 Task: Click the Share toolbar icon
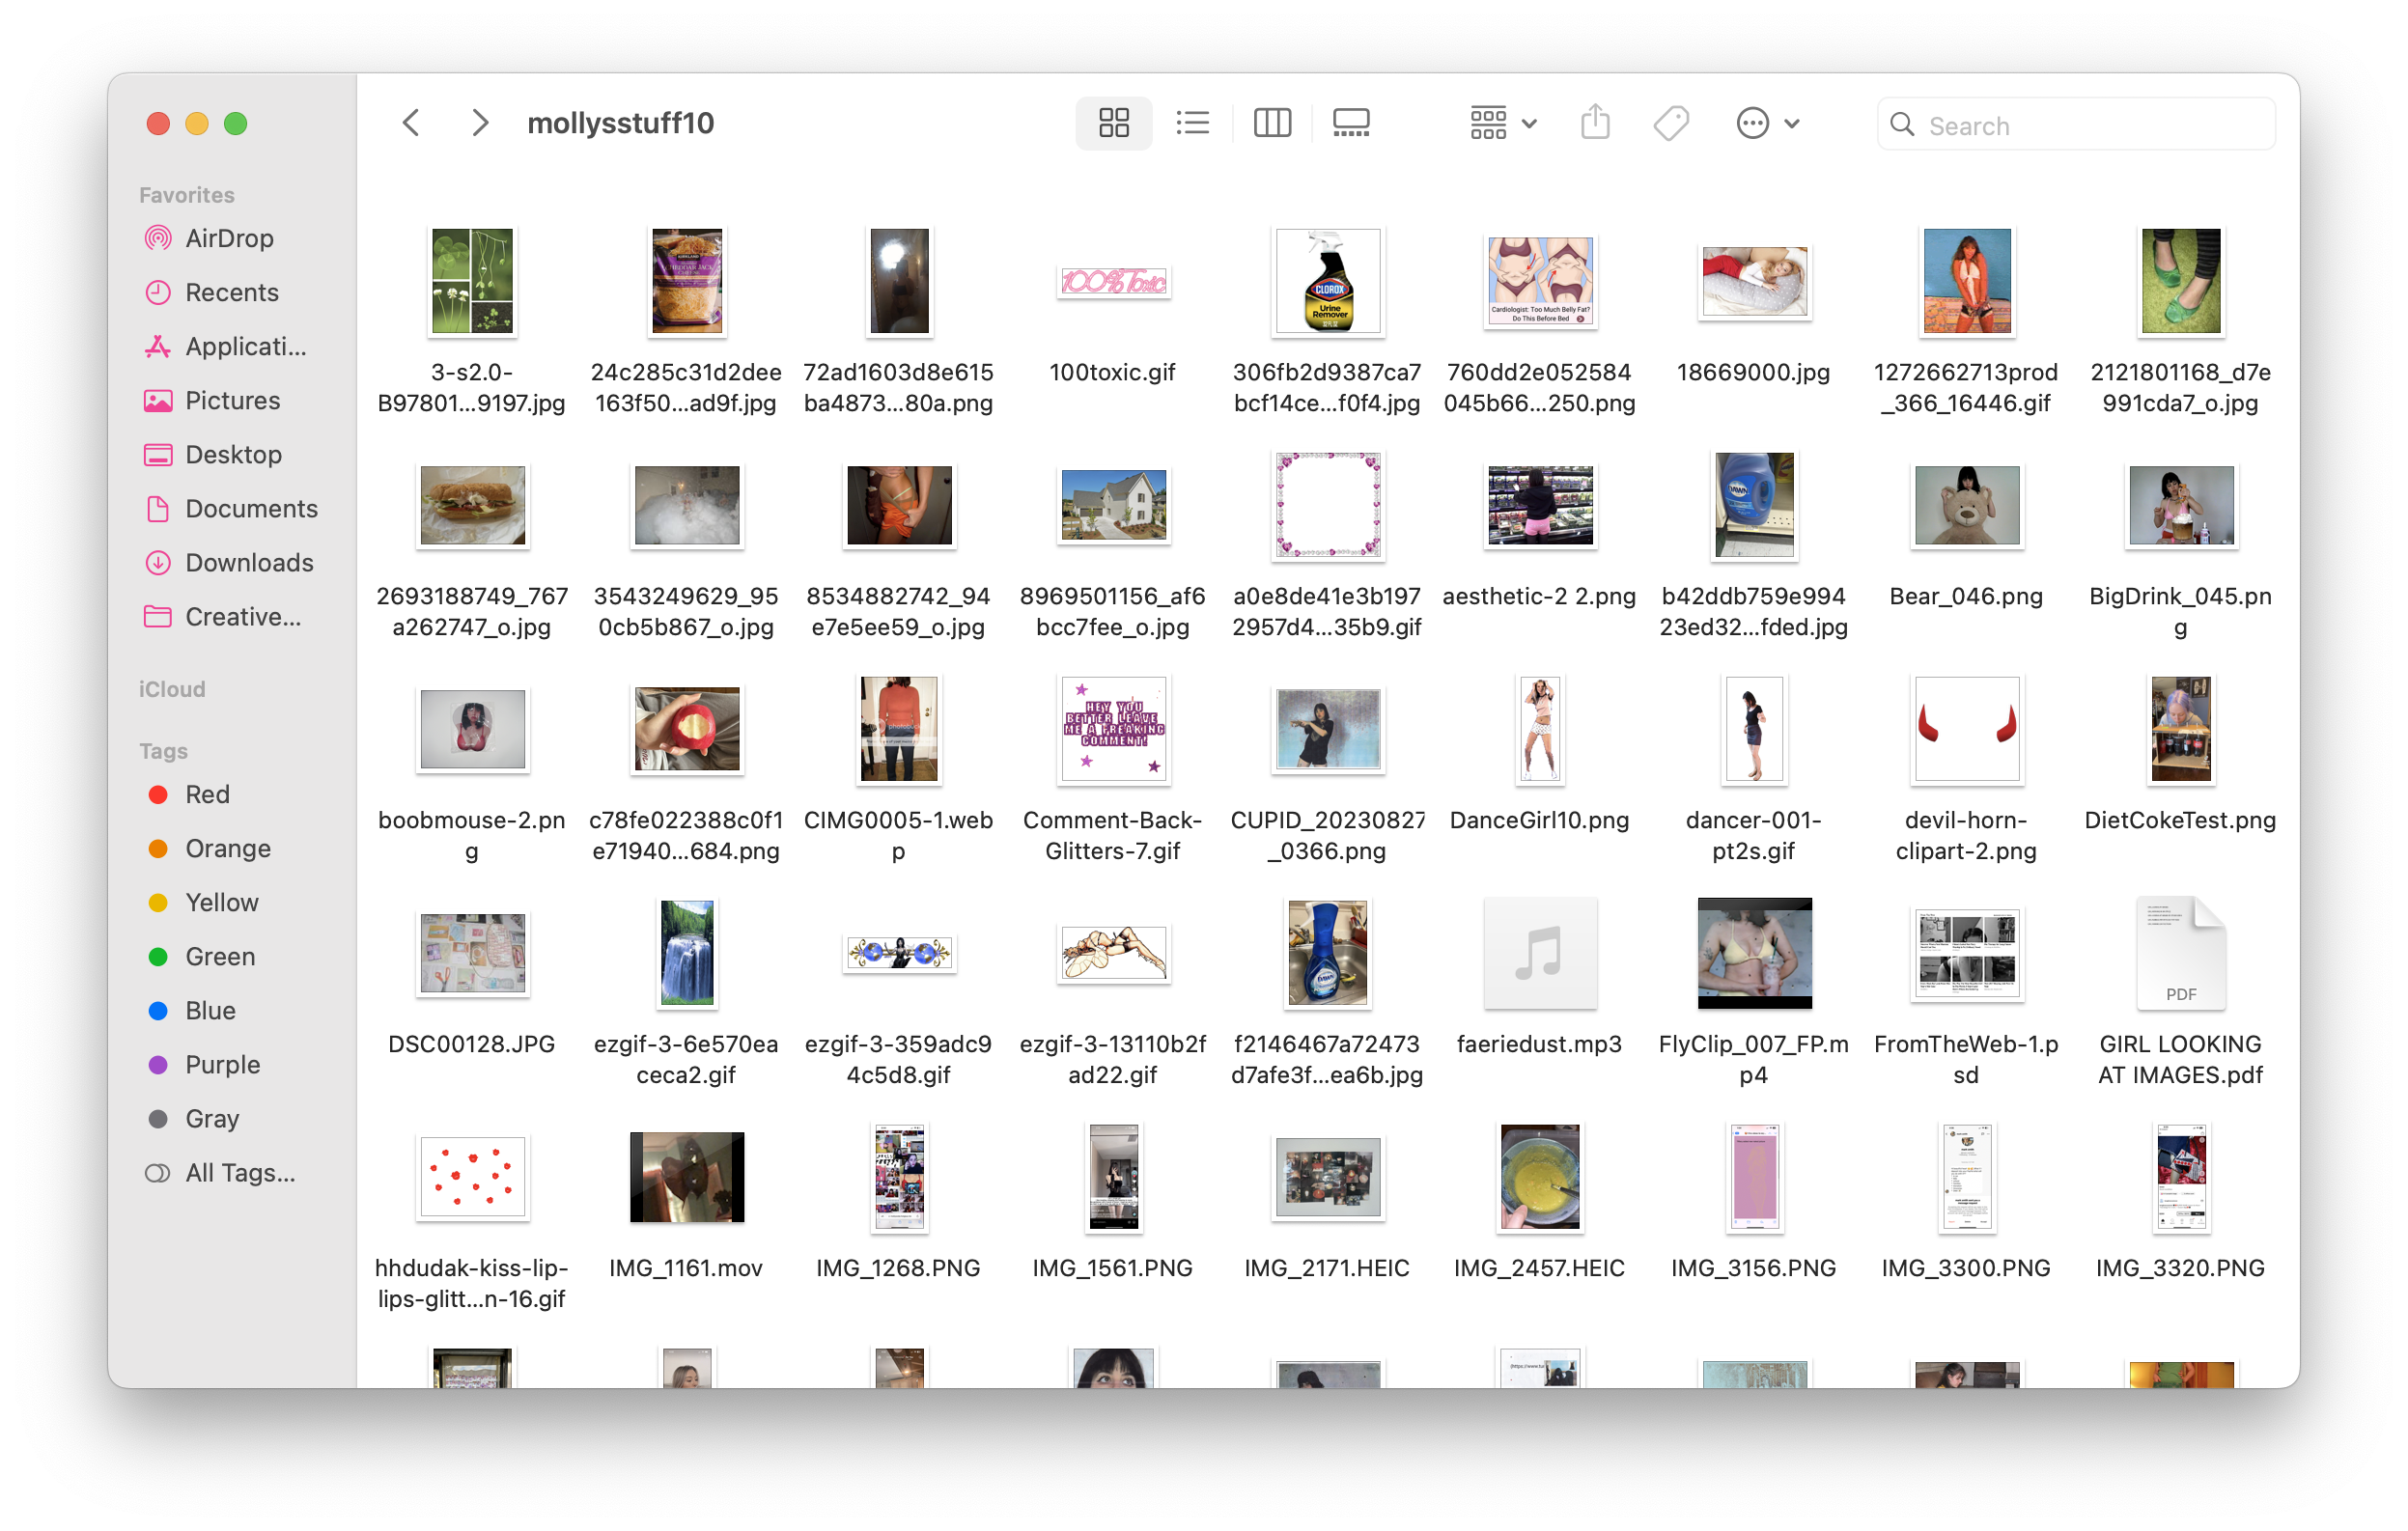coord(1595,123)
